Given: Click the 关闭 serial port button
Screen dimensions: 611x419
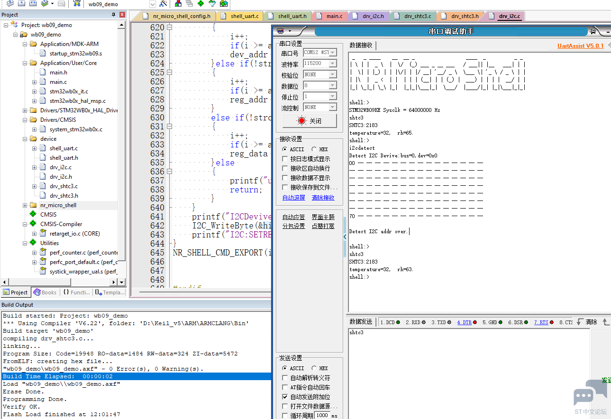Looking at the screenshot, I should pos(309,121).
